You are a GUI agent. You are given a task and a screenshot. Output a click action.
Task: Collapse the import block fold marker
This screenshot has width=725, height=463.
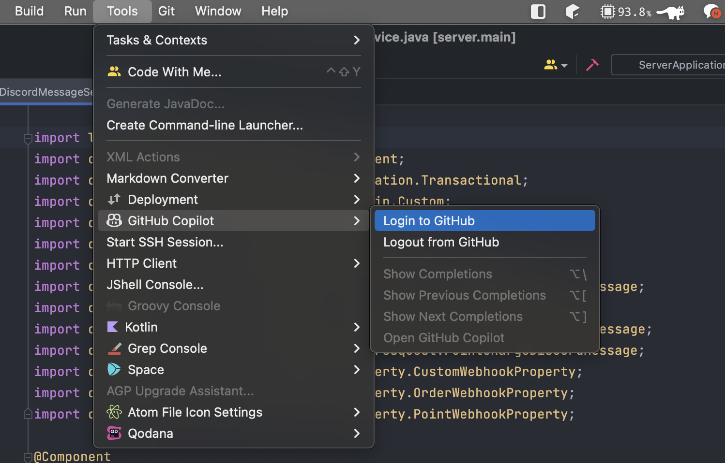pos(28,138)
